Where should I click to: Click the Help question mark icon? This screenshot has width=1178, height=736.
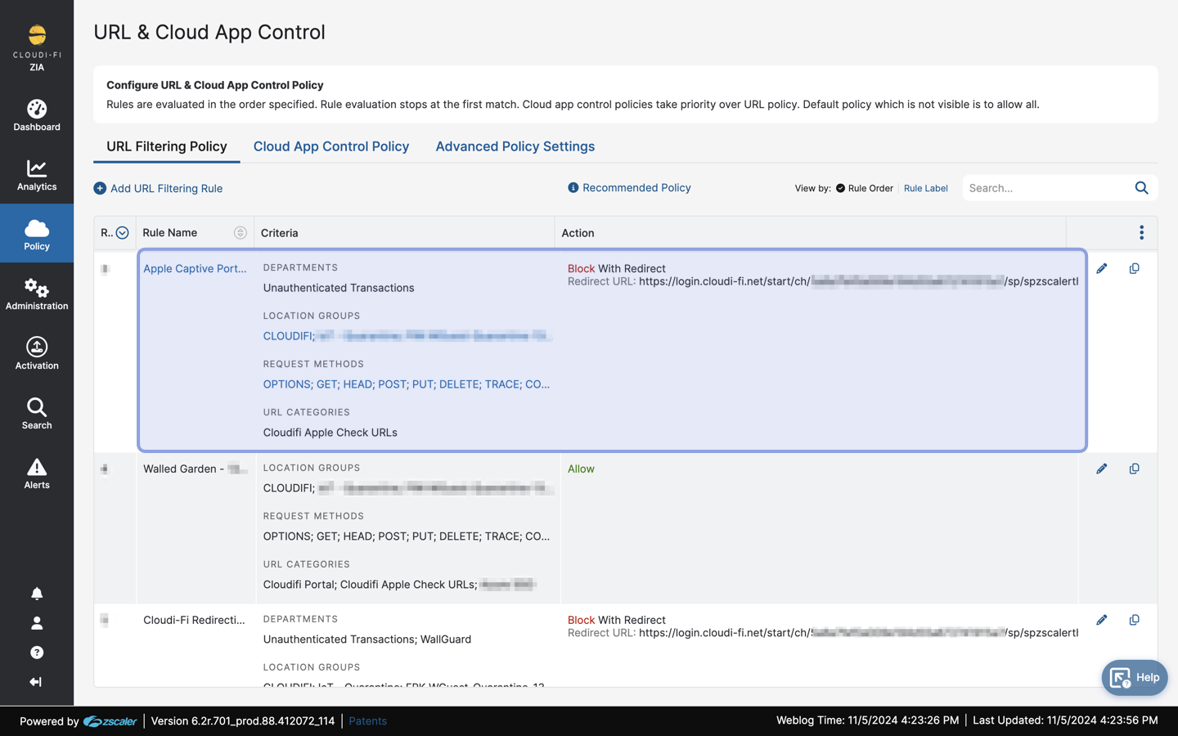[37, 652]
